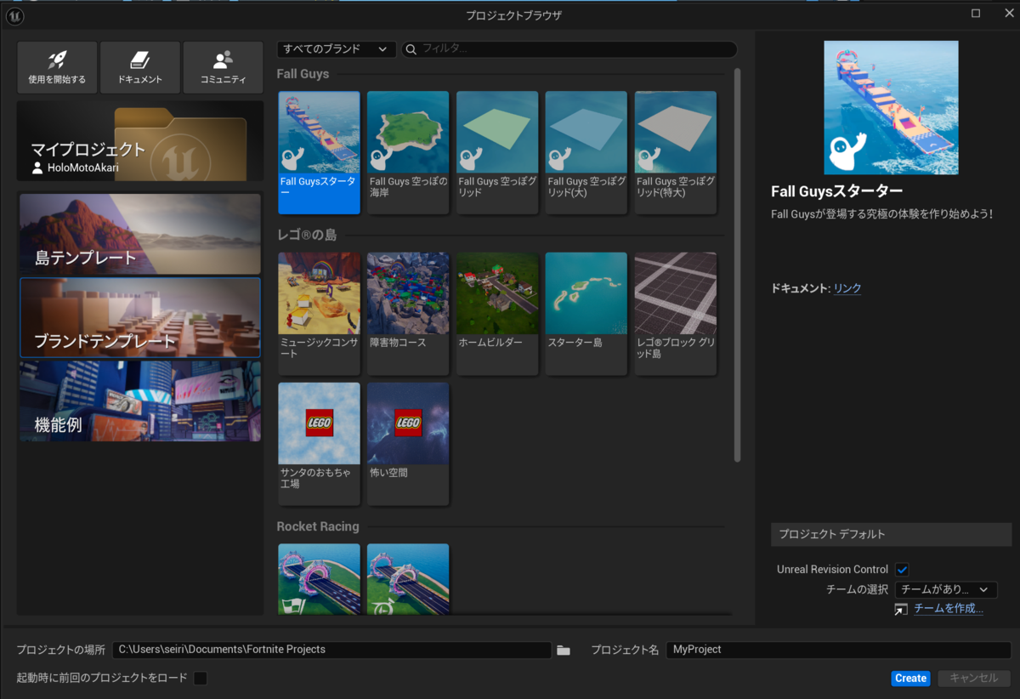Open the 島テンプレート category
1020x699 pixels.
tap(140, 234)
